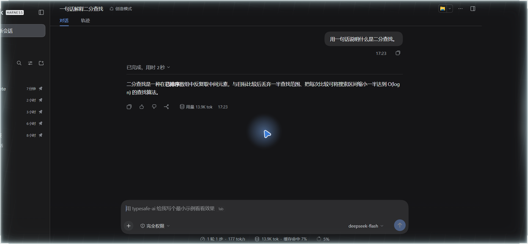Viewport: 528px width, 244px height.
Task: Create a new folder from sidebar icon
Action: [x=41, y=63]
